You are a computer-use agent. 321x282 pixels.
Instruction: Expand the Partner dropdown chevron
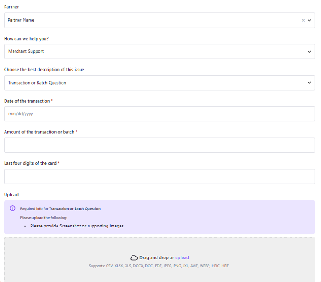click(310, 20)
